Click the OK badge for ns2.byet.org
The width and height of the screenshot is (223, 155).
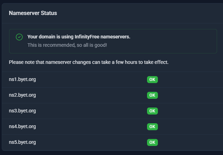pyautogui.click(x=152, y=95)
